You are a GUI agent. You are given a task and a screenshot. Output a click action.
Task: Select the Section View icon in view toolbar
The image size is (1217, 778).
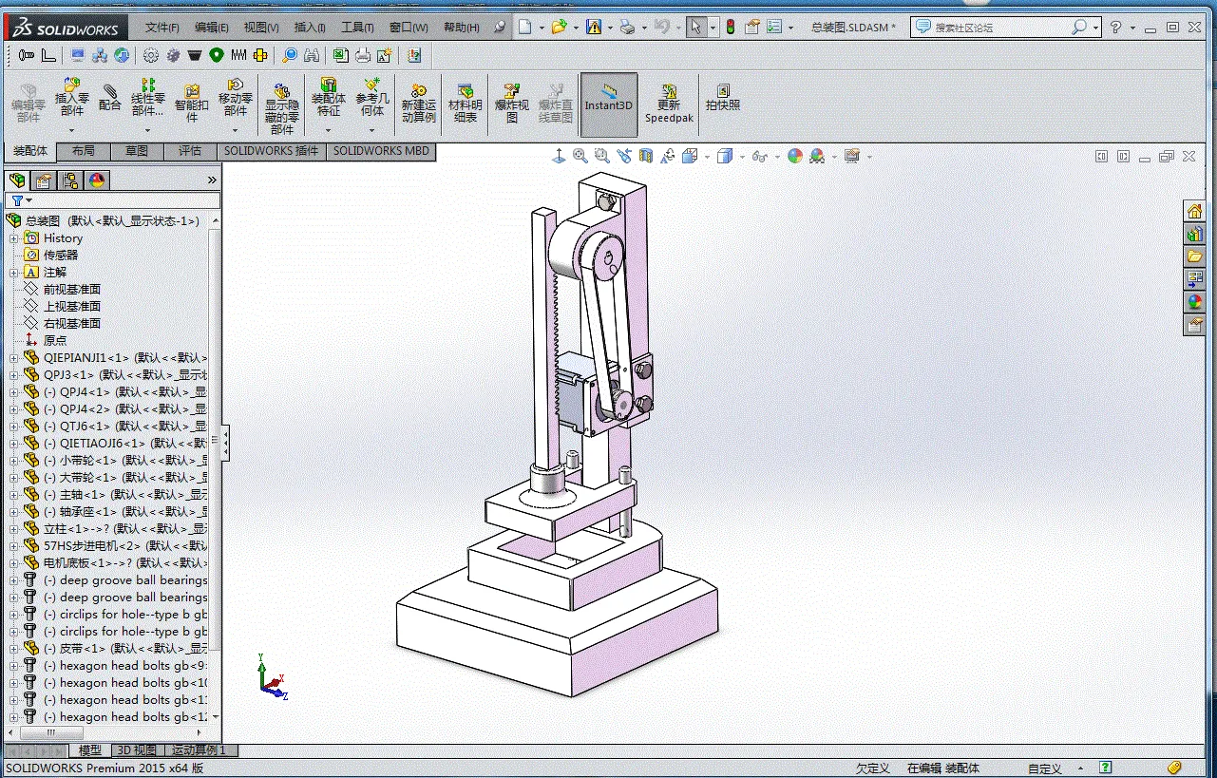tap(646, 156)
